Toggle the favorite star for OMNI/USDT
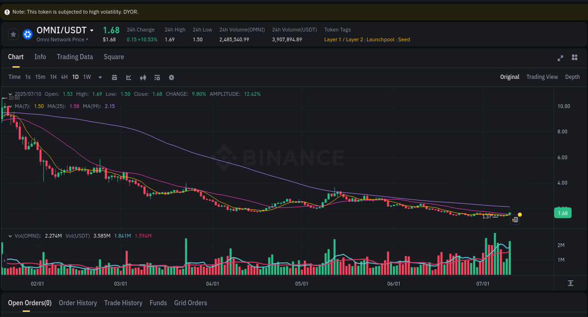The height and width of the screenshot is (317, 588). 13,34
